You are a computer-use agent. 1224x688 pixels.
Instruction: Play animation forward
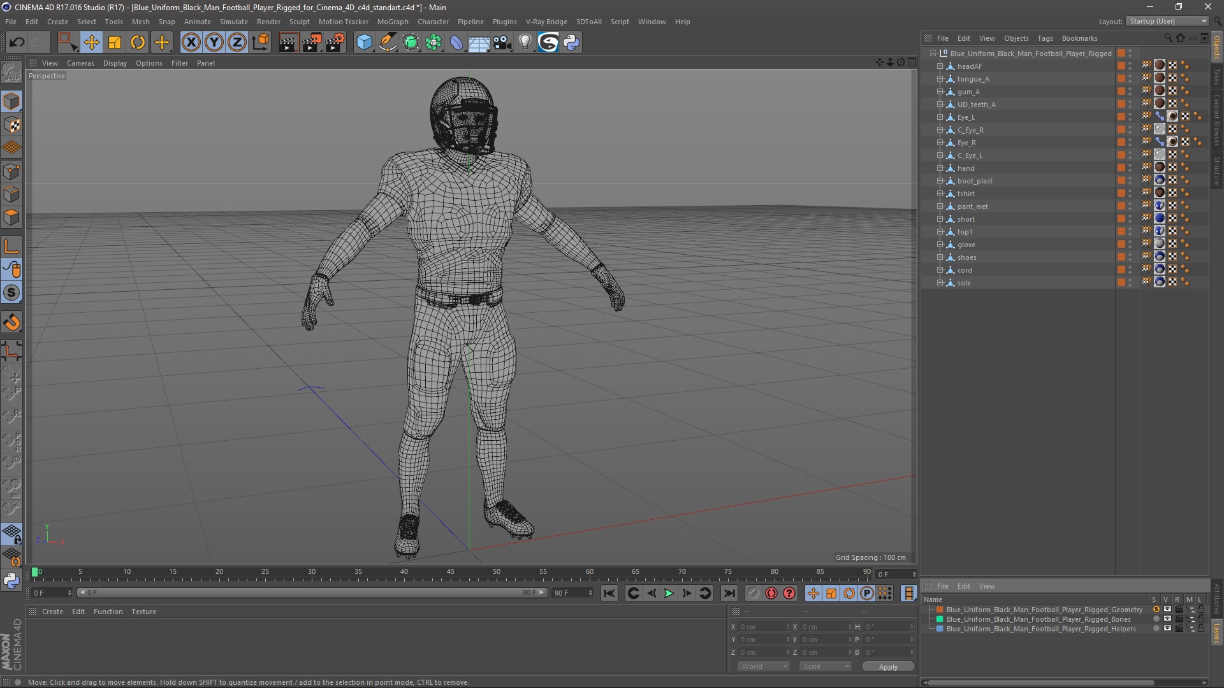point(669,593)
